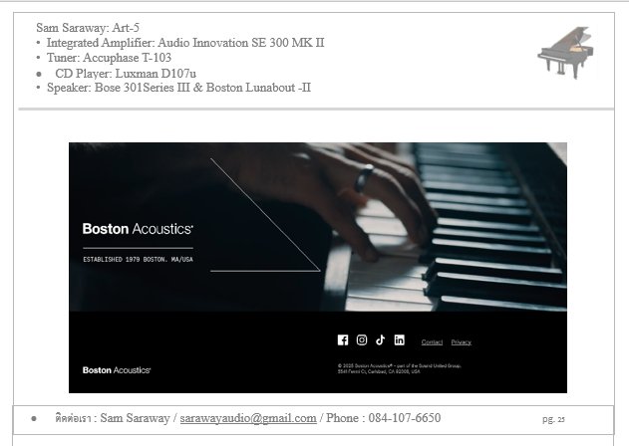Click the small Boston Acoustics footer logo
This screenshot has width=629, height=446.
pos(117,370)
